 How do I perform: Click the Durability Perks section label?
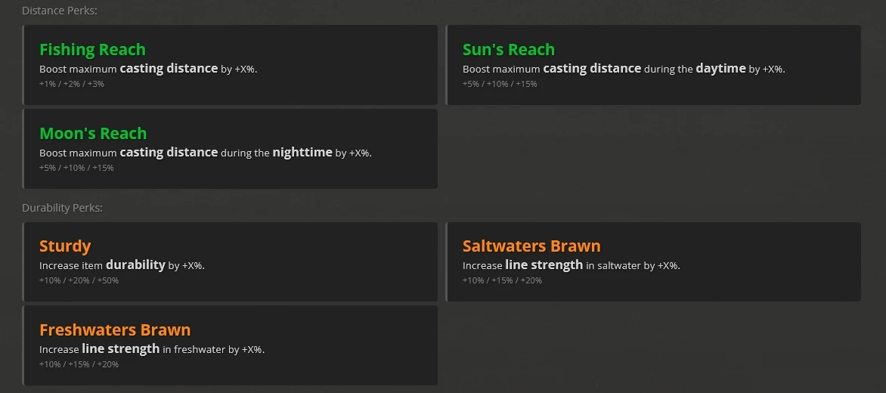62,208
